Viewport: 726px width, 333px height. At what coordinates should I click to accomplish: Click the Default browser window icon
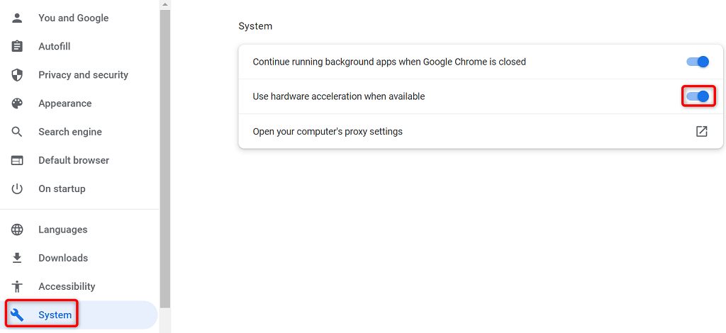pos(18,160)
